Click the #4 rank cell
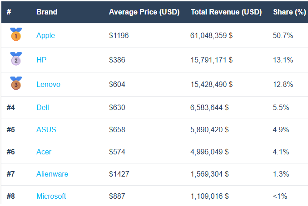308x206 pixels. point(11,107)
